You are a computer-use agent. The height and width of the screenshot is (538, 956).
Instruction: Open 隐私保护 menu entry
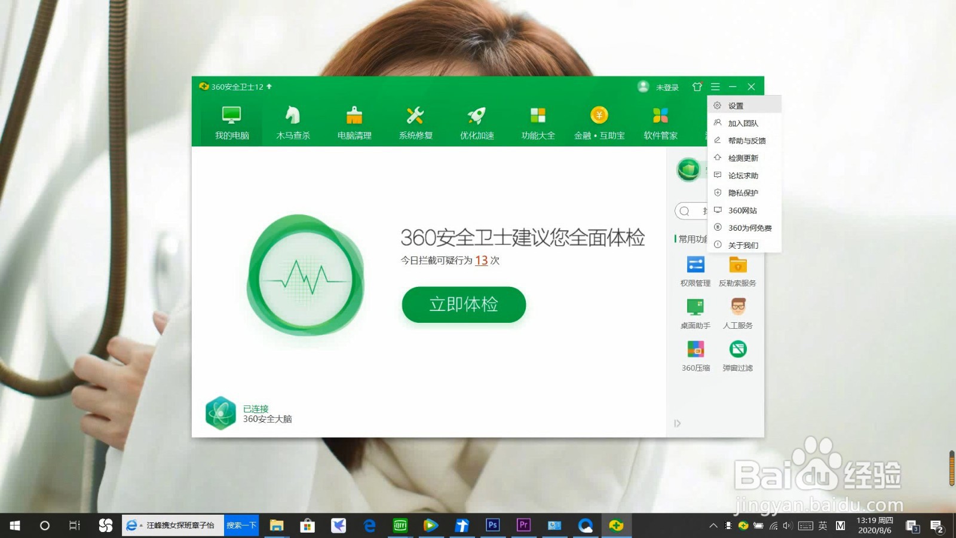[x=744, y=192]
